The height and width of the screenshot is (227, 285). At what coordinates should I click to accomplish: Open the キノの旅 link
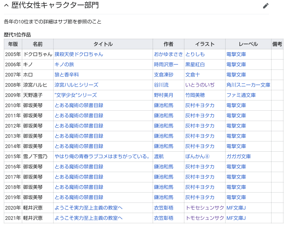point(64,65)
